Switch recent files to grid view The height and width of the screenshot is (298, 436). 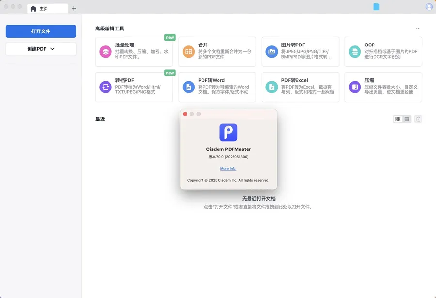(398, 119)
